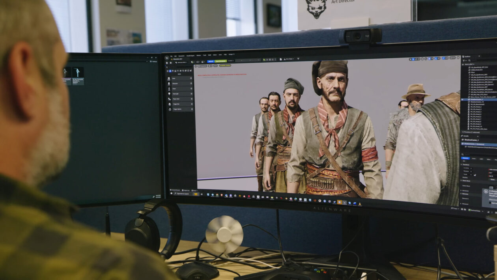The height and width of the screenshot is (280, 497).
Task: Open the Perspective view dropdown
Action: pyautogui.click(x=202, y=66)
